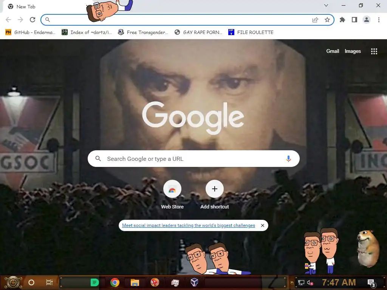Open the Start menu clock button
Viewport: 387px width, 290px height.
tap(13, 282)
